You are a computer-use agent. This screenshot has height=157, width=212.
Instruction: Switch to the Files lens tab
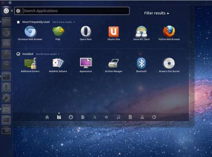(83, 117)
